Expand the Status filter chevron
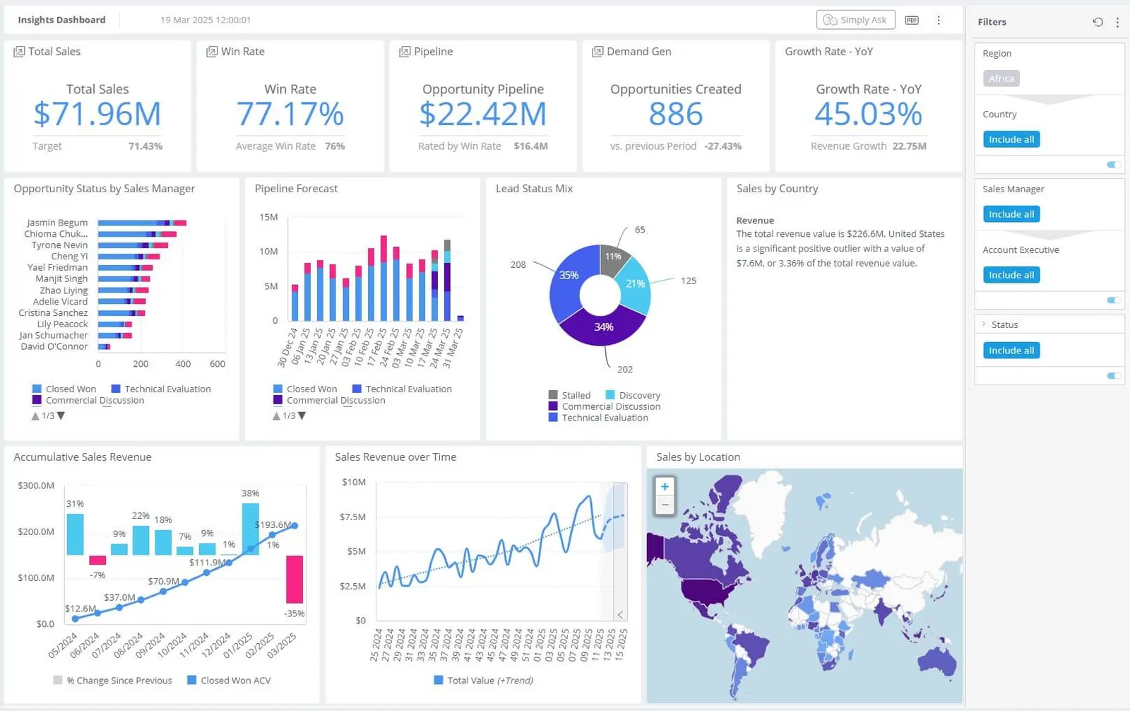Screen dimensions: 1130x711 (x=984, y=324)
